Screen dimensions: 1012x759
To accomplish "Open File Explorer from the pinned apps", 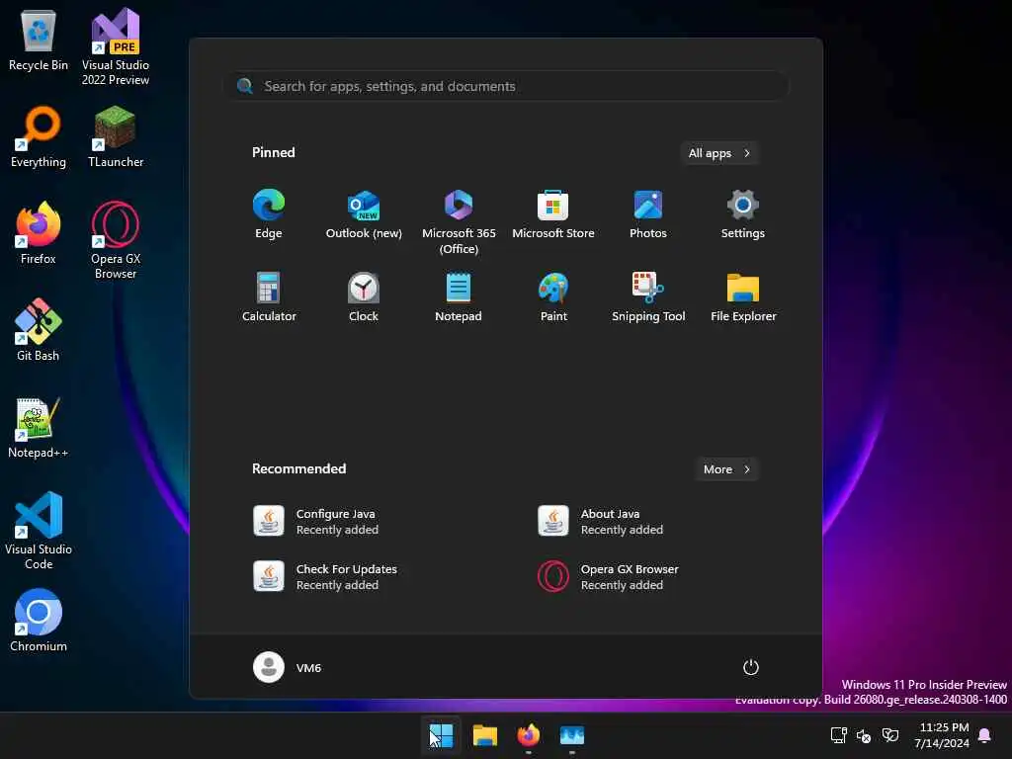I will (x=743, y=296).
